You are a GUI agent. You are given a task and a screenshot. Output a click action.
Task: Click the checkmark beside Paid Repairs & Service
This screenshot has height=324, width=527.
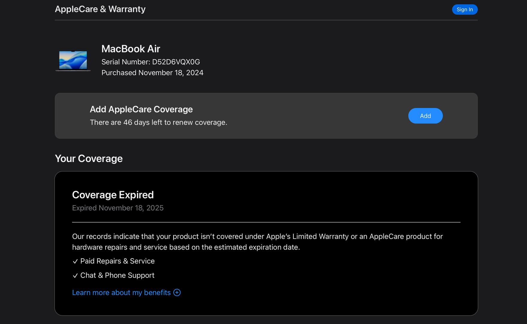75,261
